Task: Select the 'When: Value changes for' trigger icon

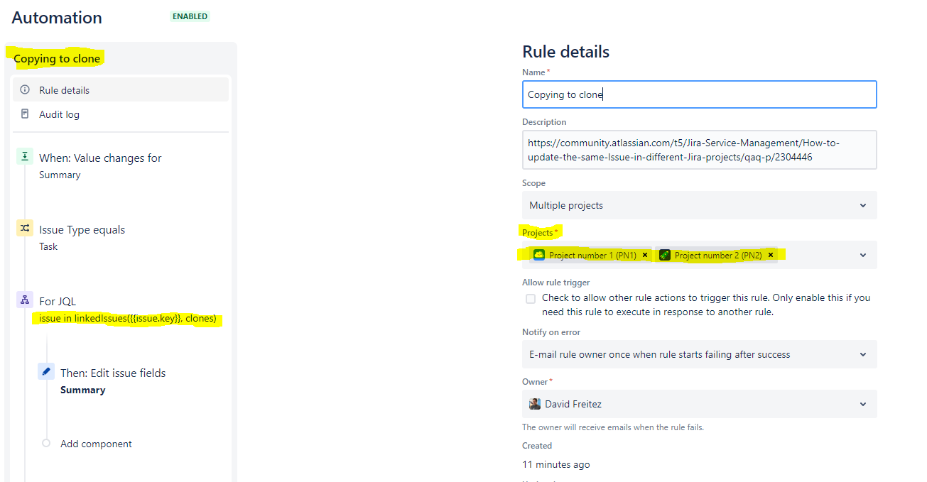Action: tap(25, 158)
